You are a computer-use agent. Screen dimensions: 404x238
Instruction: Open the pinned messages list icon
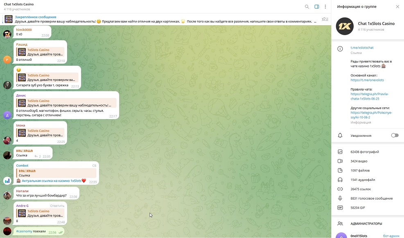point(325,19)
